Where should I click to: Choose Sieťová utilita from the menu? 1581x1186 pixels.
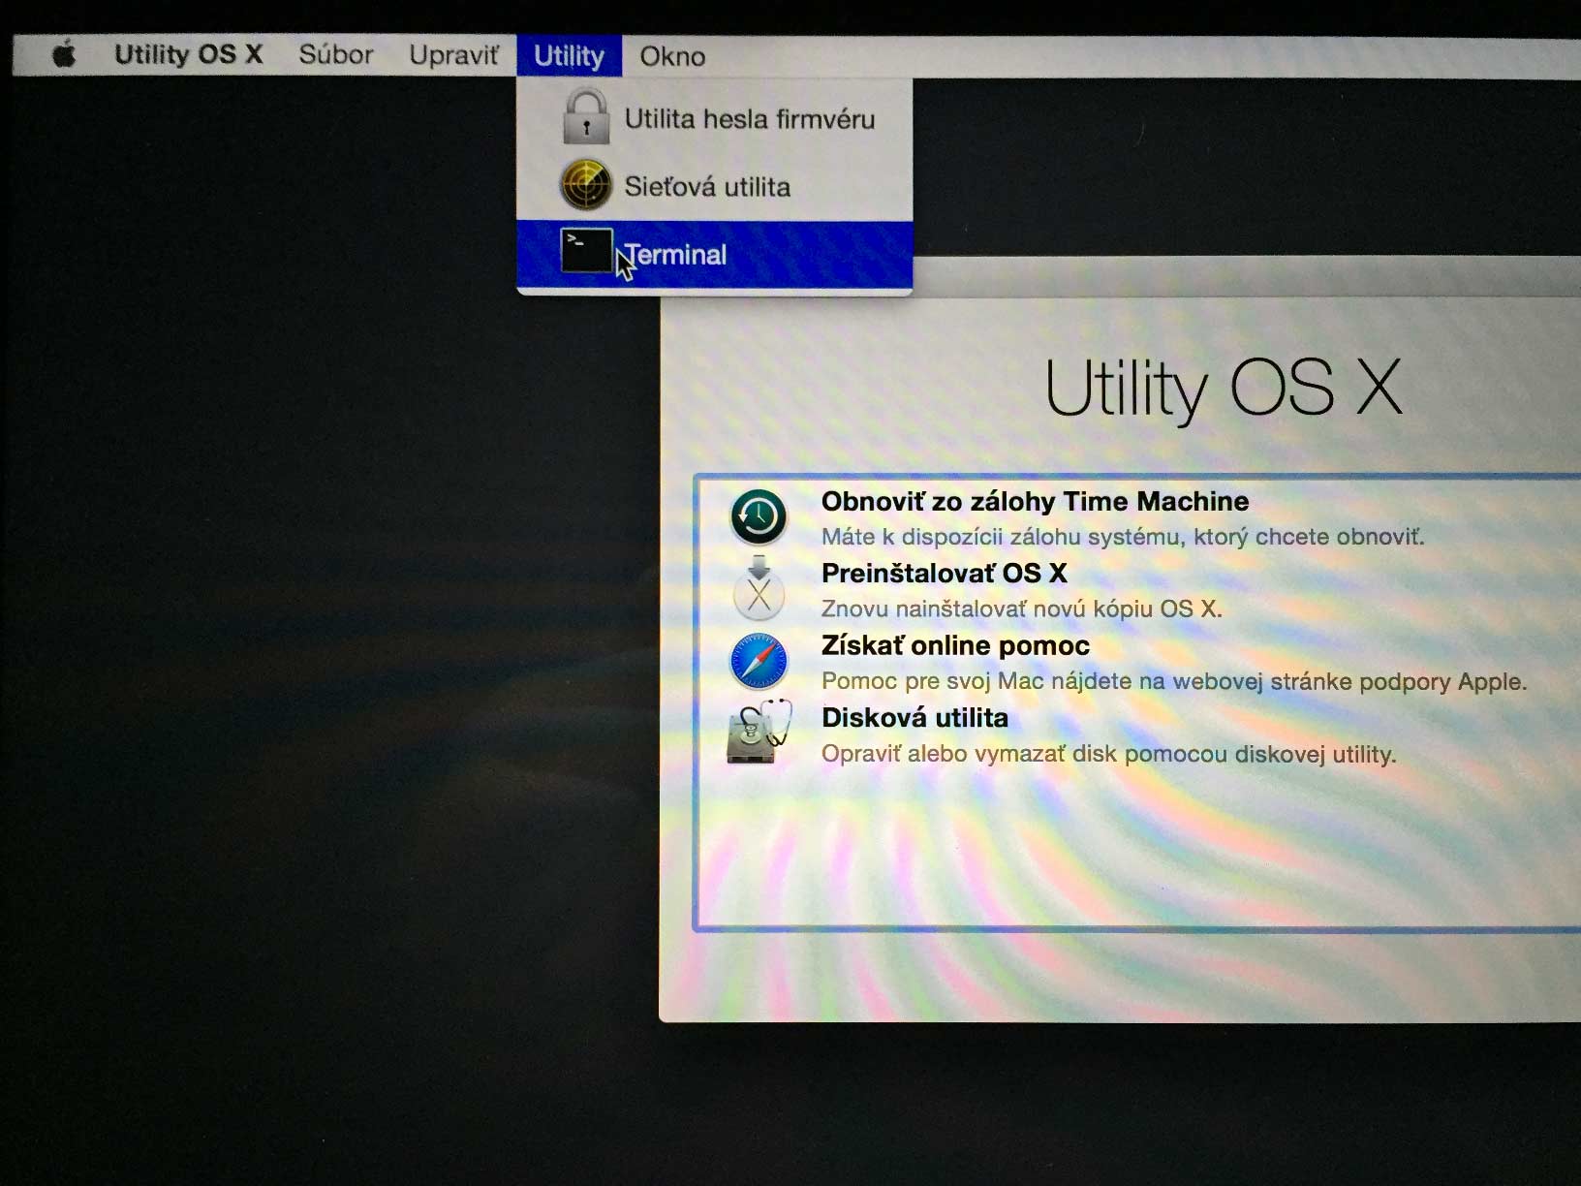click(707, 187)
